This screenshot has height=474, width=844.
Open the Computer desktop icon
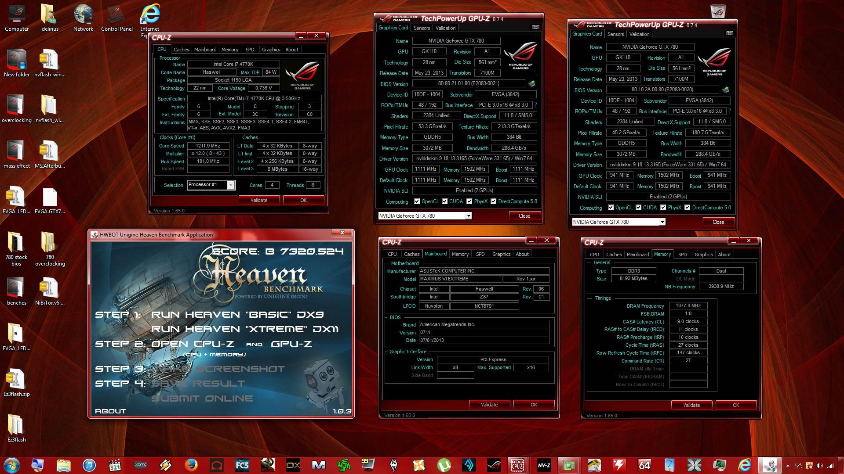[17, 18]
